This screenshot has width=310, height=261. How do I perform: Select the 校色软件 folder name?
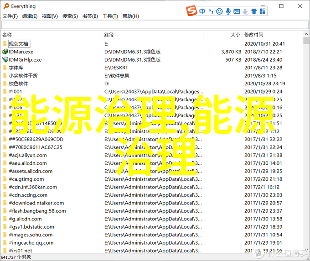[18, 84]
